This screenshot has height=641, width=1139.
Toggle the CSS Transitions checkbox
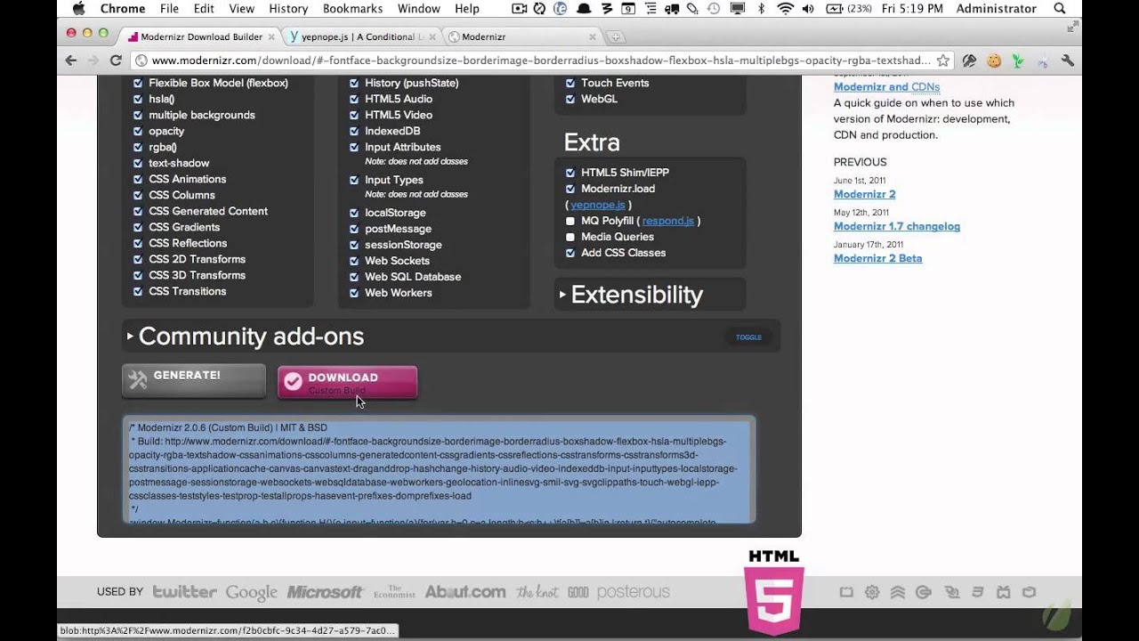(138, 291)
